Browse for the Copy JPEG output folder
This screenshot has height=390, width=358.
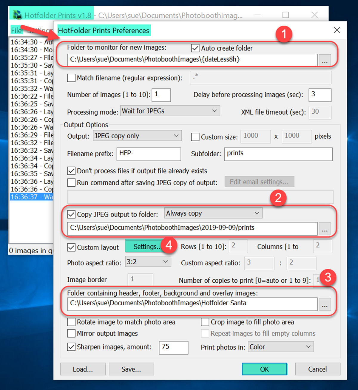coord(325,229)
